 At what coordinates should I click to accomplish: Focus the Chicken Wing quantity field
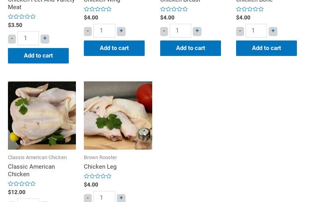click(104, 31)
